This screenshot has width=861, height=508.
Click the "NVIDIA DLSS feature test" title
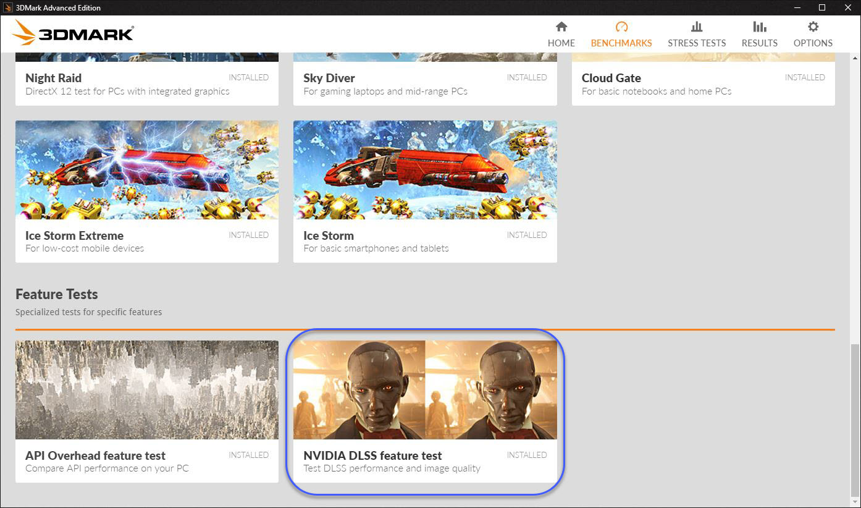tap(372, 455)
